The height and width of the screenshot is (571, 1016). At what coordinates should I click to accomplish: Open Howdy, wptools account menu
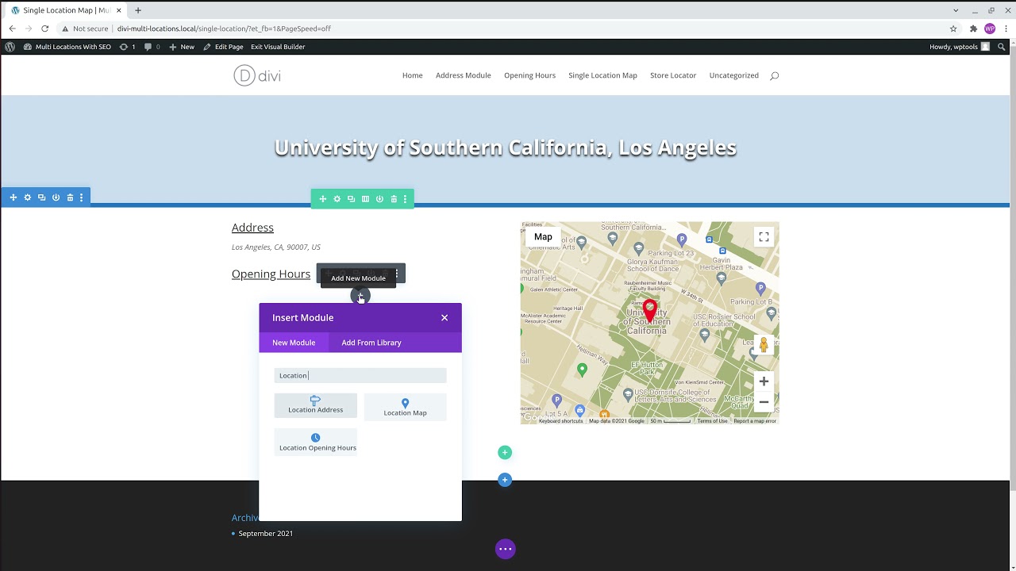click(x=960, y=47)
